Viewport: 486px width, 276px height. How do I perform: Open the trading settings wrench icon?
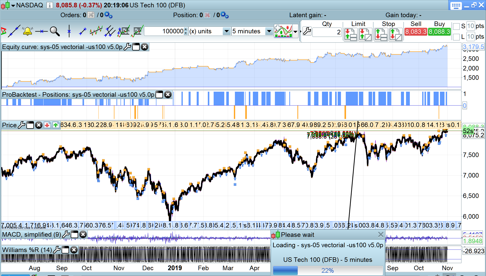click(307, 31)
